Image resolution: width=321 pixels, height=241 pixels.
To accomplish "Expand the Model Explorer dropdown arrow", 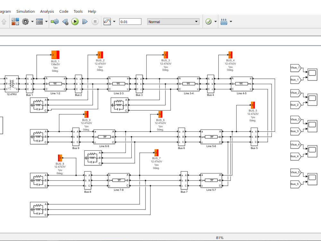I will click(46, 22).
